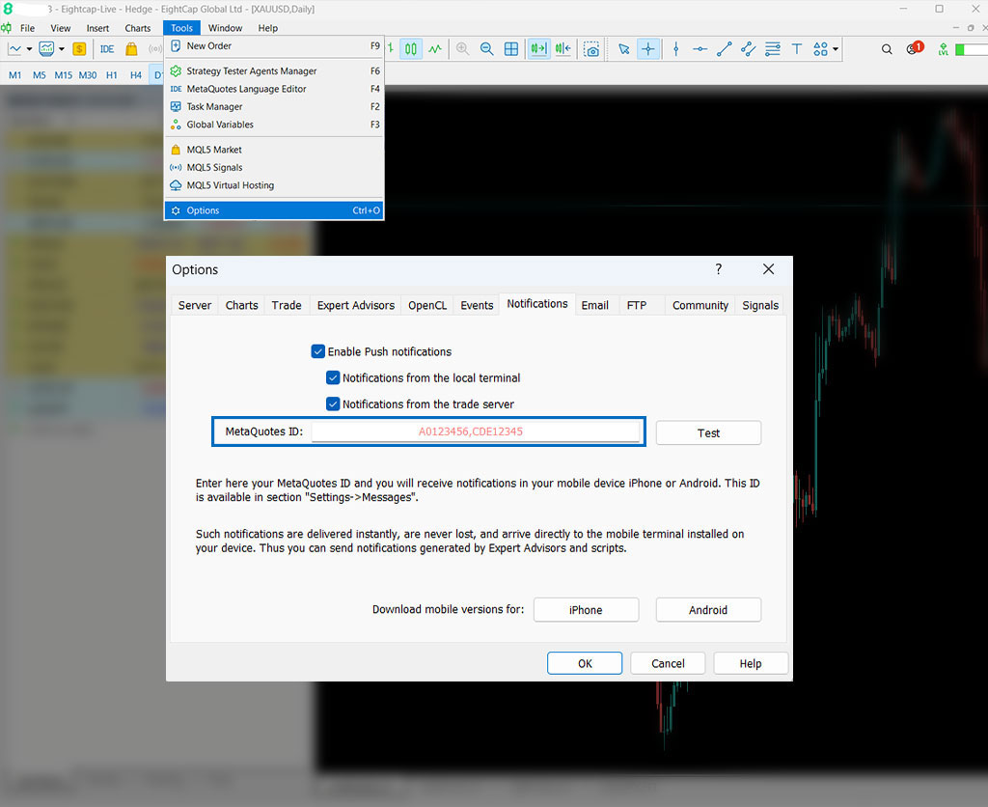Click the green LVL icon
Screen dimensions: 988x807
944,49
